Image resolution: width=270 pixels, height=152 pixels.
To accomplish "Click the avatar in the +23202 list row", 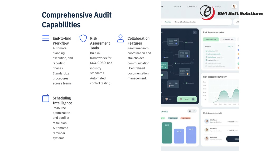I will click(207, 130).
